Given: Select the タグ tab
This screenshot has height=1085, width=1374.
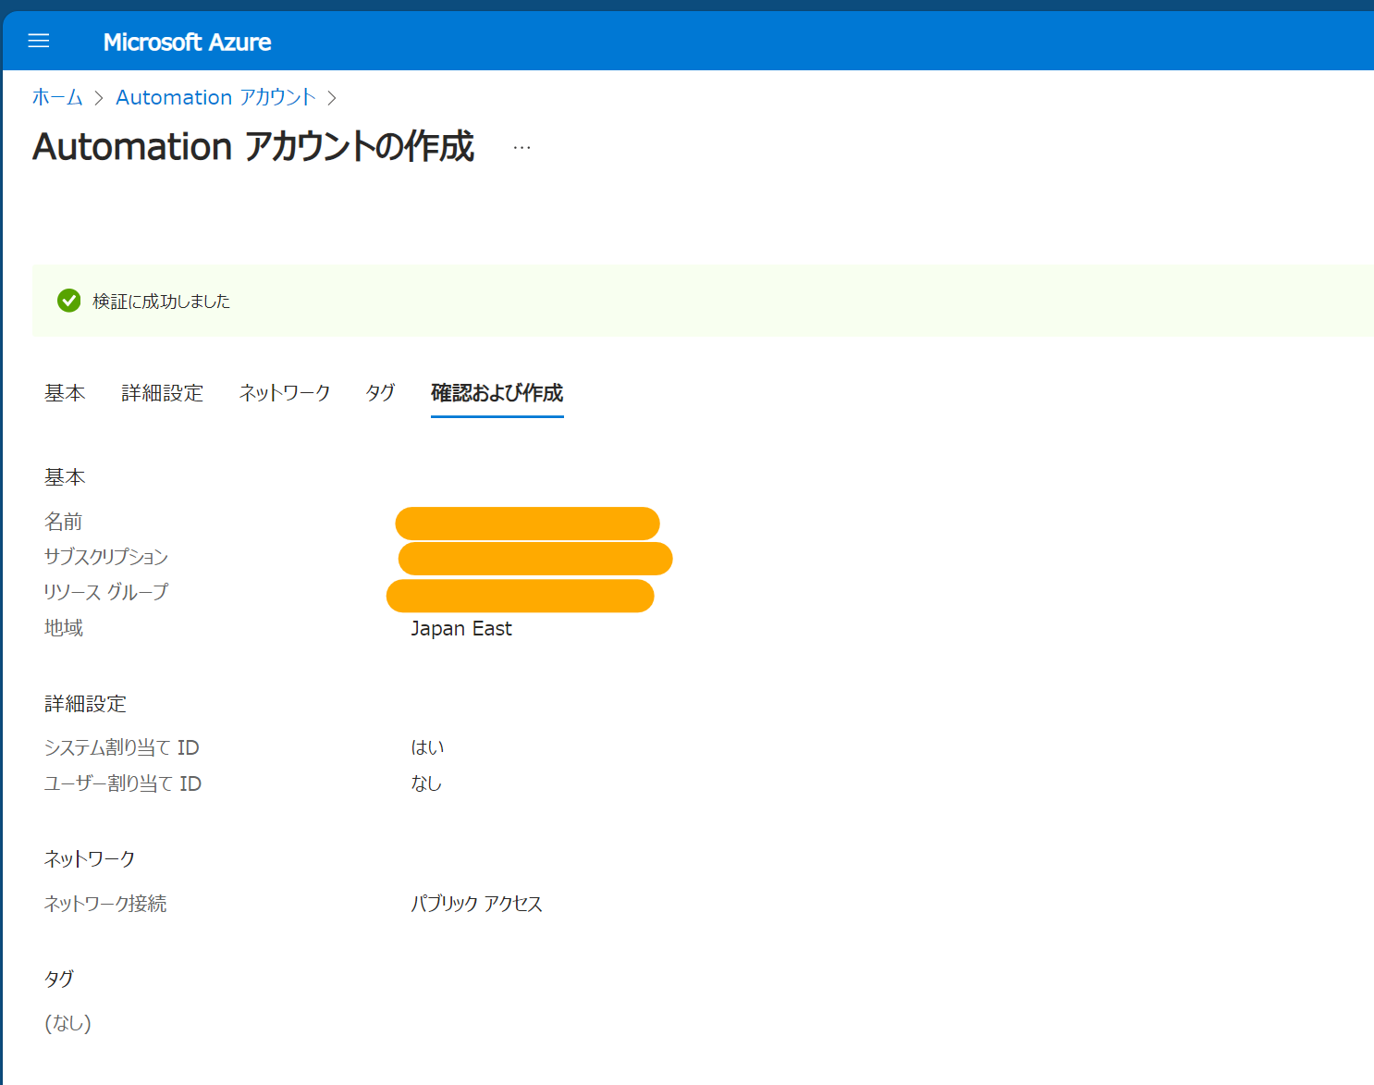Looking at the screenshot, I should click(380, 393).
